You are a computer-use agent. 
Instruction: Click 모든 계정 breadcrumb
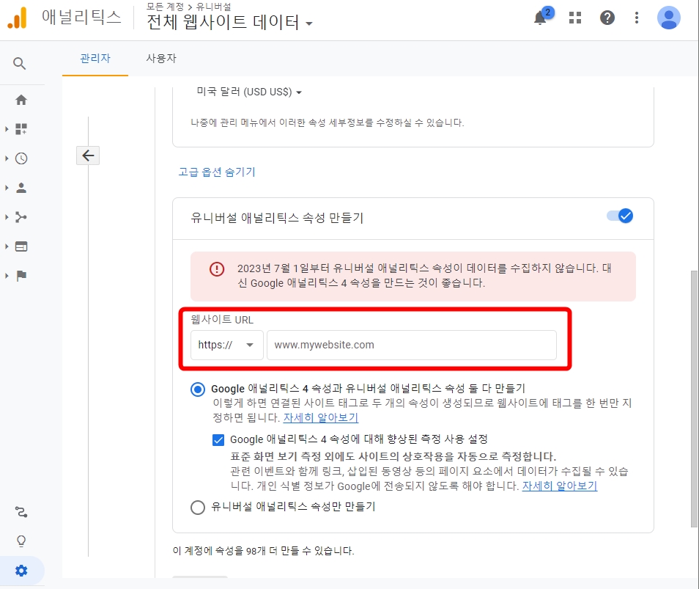(x=165, y=7)
